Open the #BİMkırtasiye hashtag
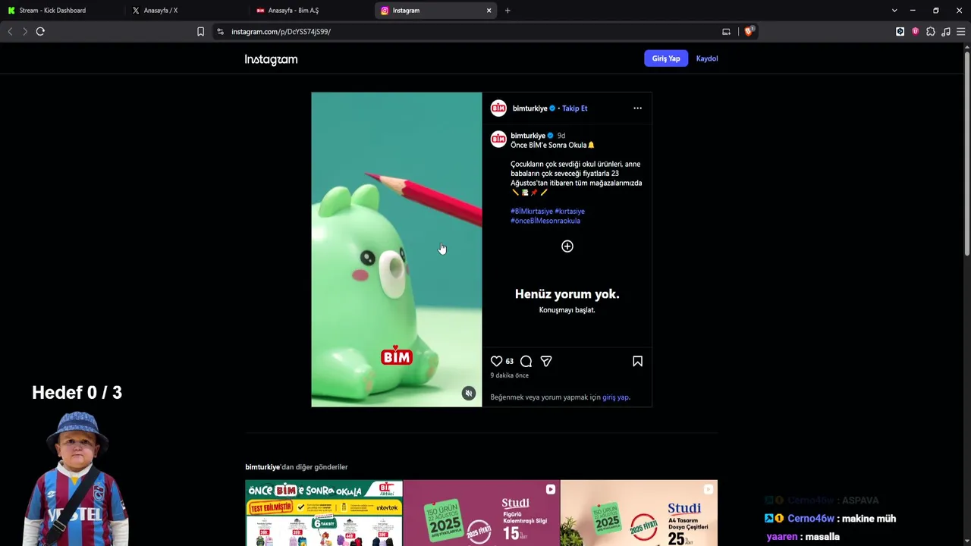 532,212
